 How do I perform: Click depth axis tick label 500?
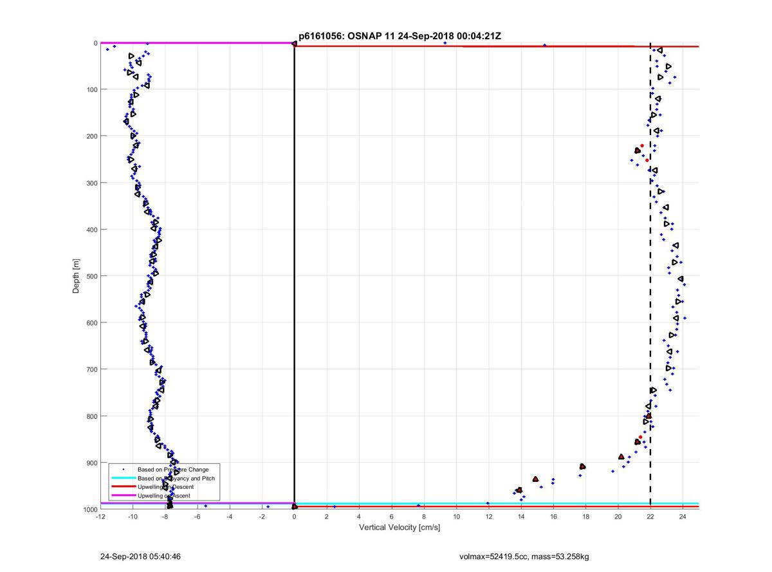pyautogui.click(x=92, y=276)
